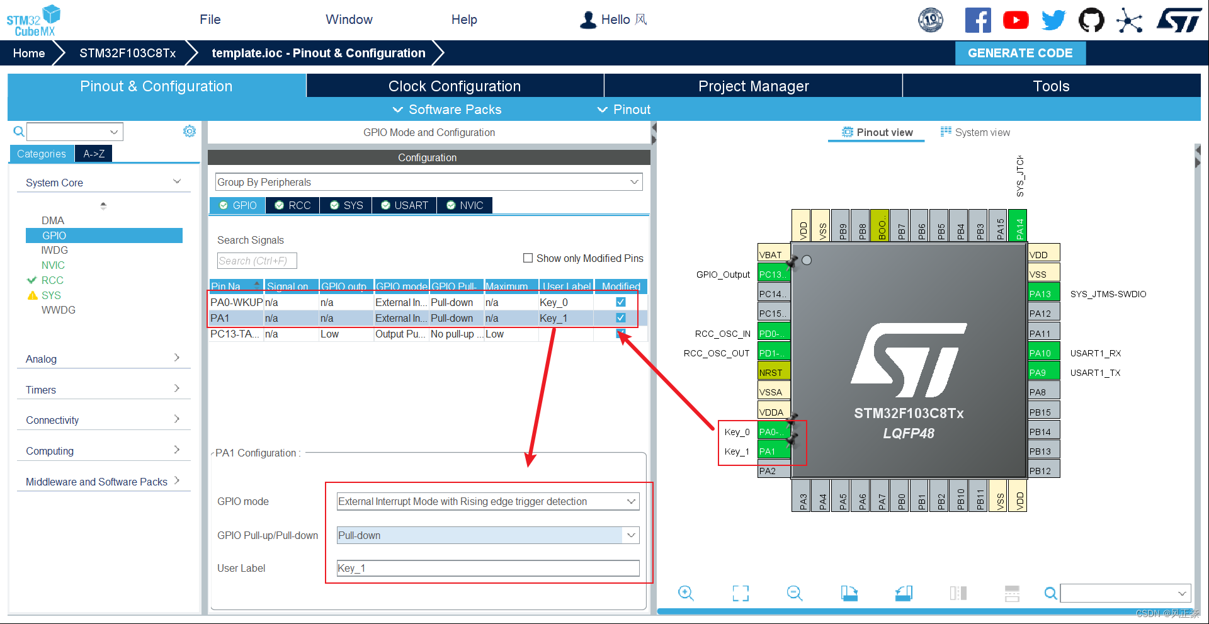
Task: Open the Pinout dropdown menu
Action: [624, 110]
